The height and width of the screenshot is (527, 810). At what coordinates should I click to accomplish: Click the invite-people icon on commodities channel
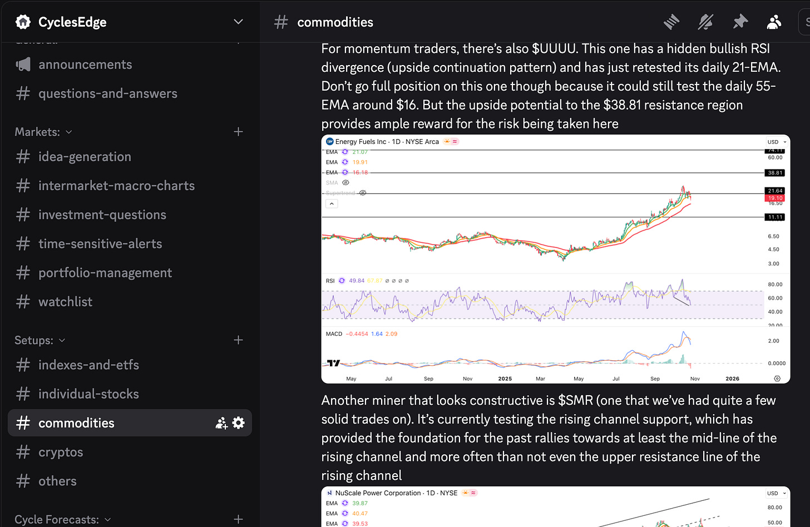tap(221, 423)
